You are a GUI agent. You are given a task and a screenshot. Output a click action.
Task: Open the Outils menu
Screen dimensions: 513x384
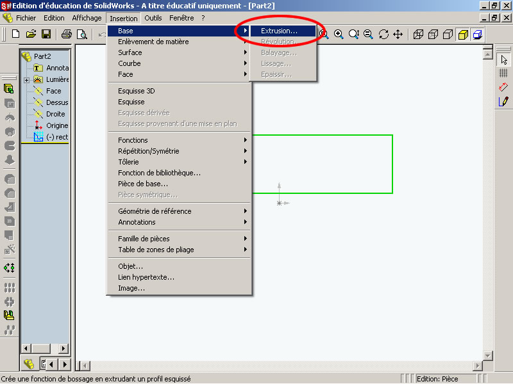tap(153, 18)
